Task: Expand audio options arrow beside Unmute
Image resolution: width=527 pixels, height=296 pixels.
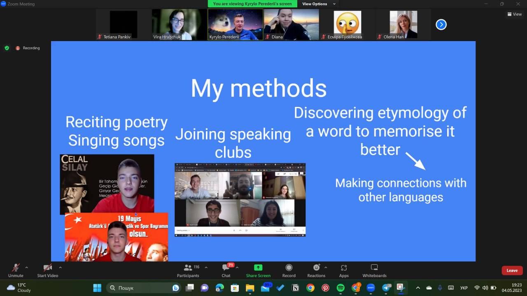Action: click(x=27, y=267)
